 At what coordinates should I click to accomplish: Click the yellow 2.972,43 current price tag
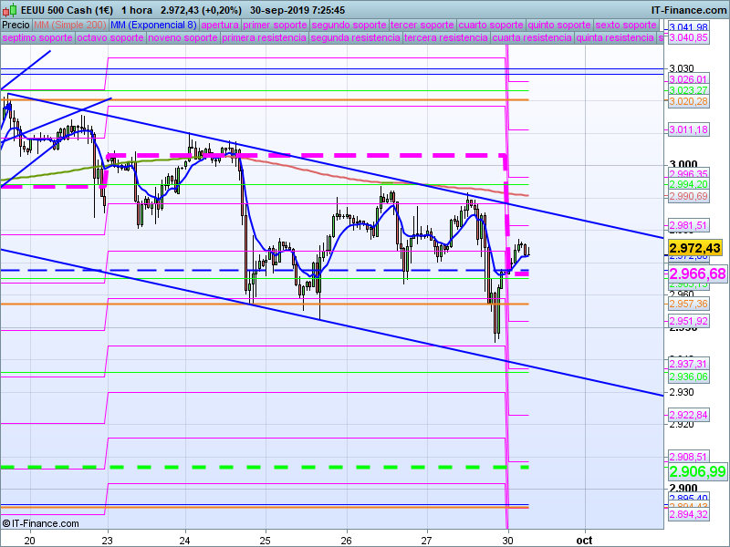pyautogui.click(x=694, y=247)
